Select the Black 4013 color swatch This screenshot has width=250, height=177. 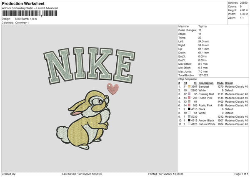pyautogui.click(x=190, y=109)
